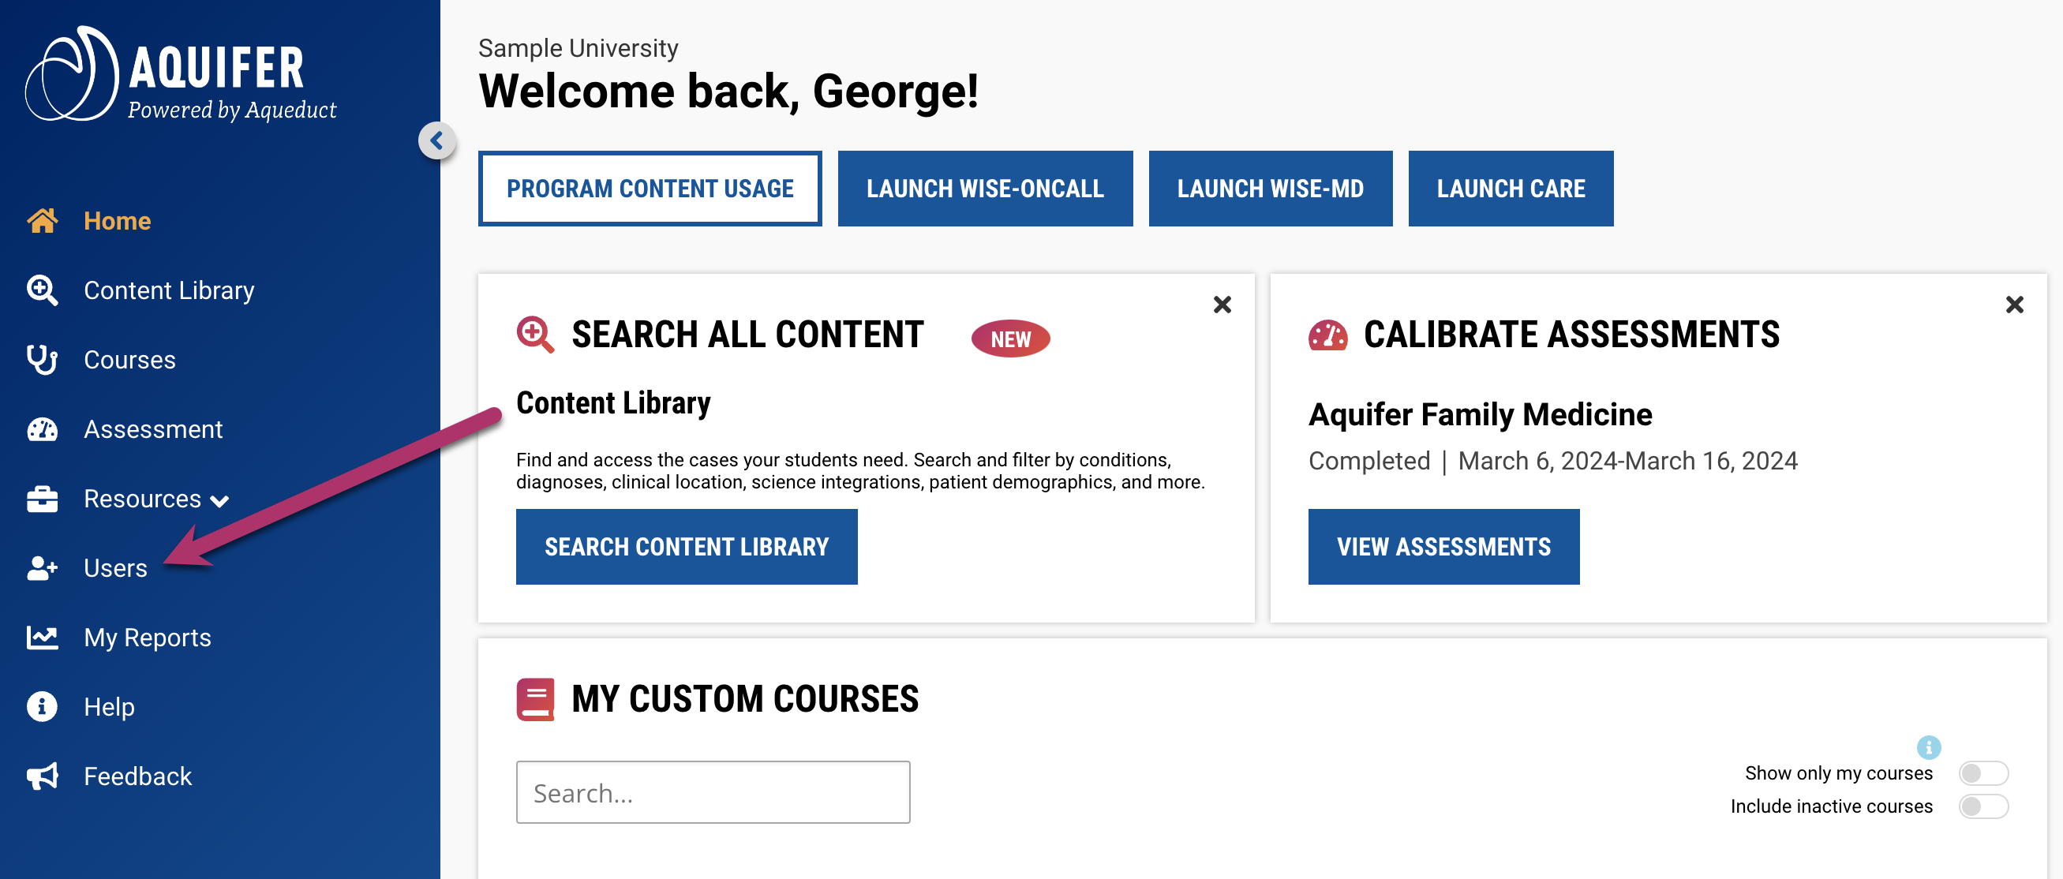Click the Assessment gauge icon in sidebar
This screenshot has height=879, width=2063.
point(43,429)
